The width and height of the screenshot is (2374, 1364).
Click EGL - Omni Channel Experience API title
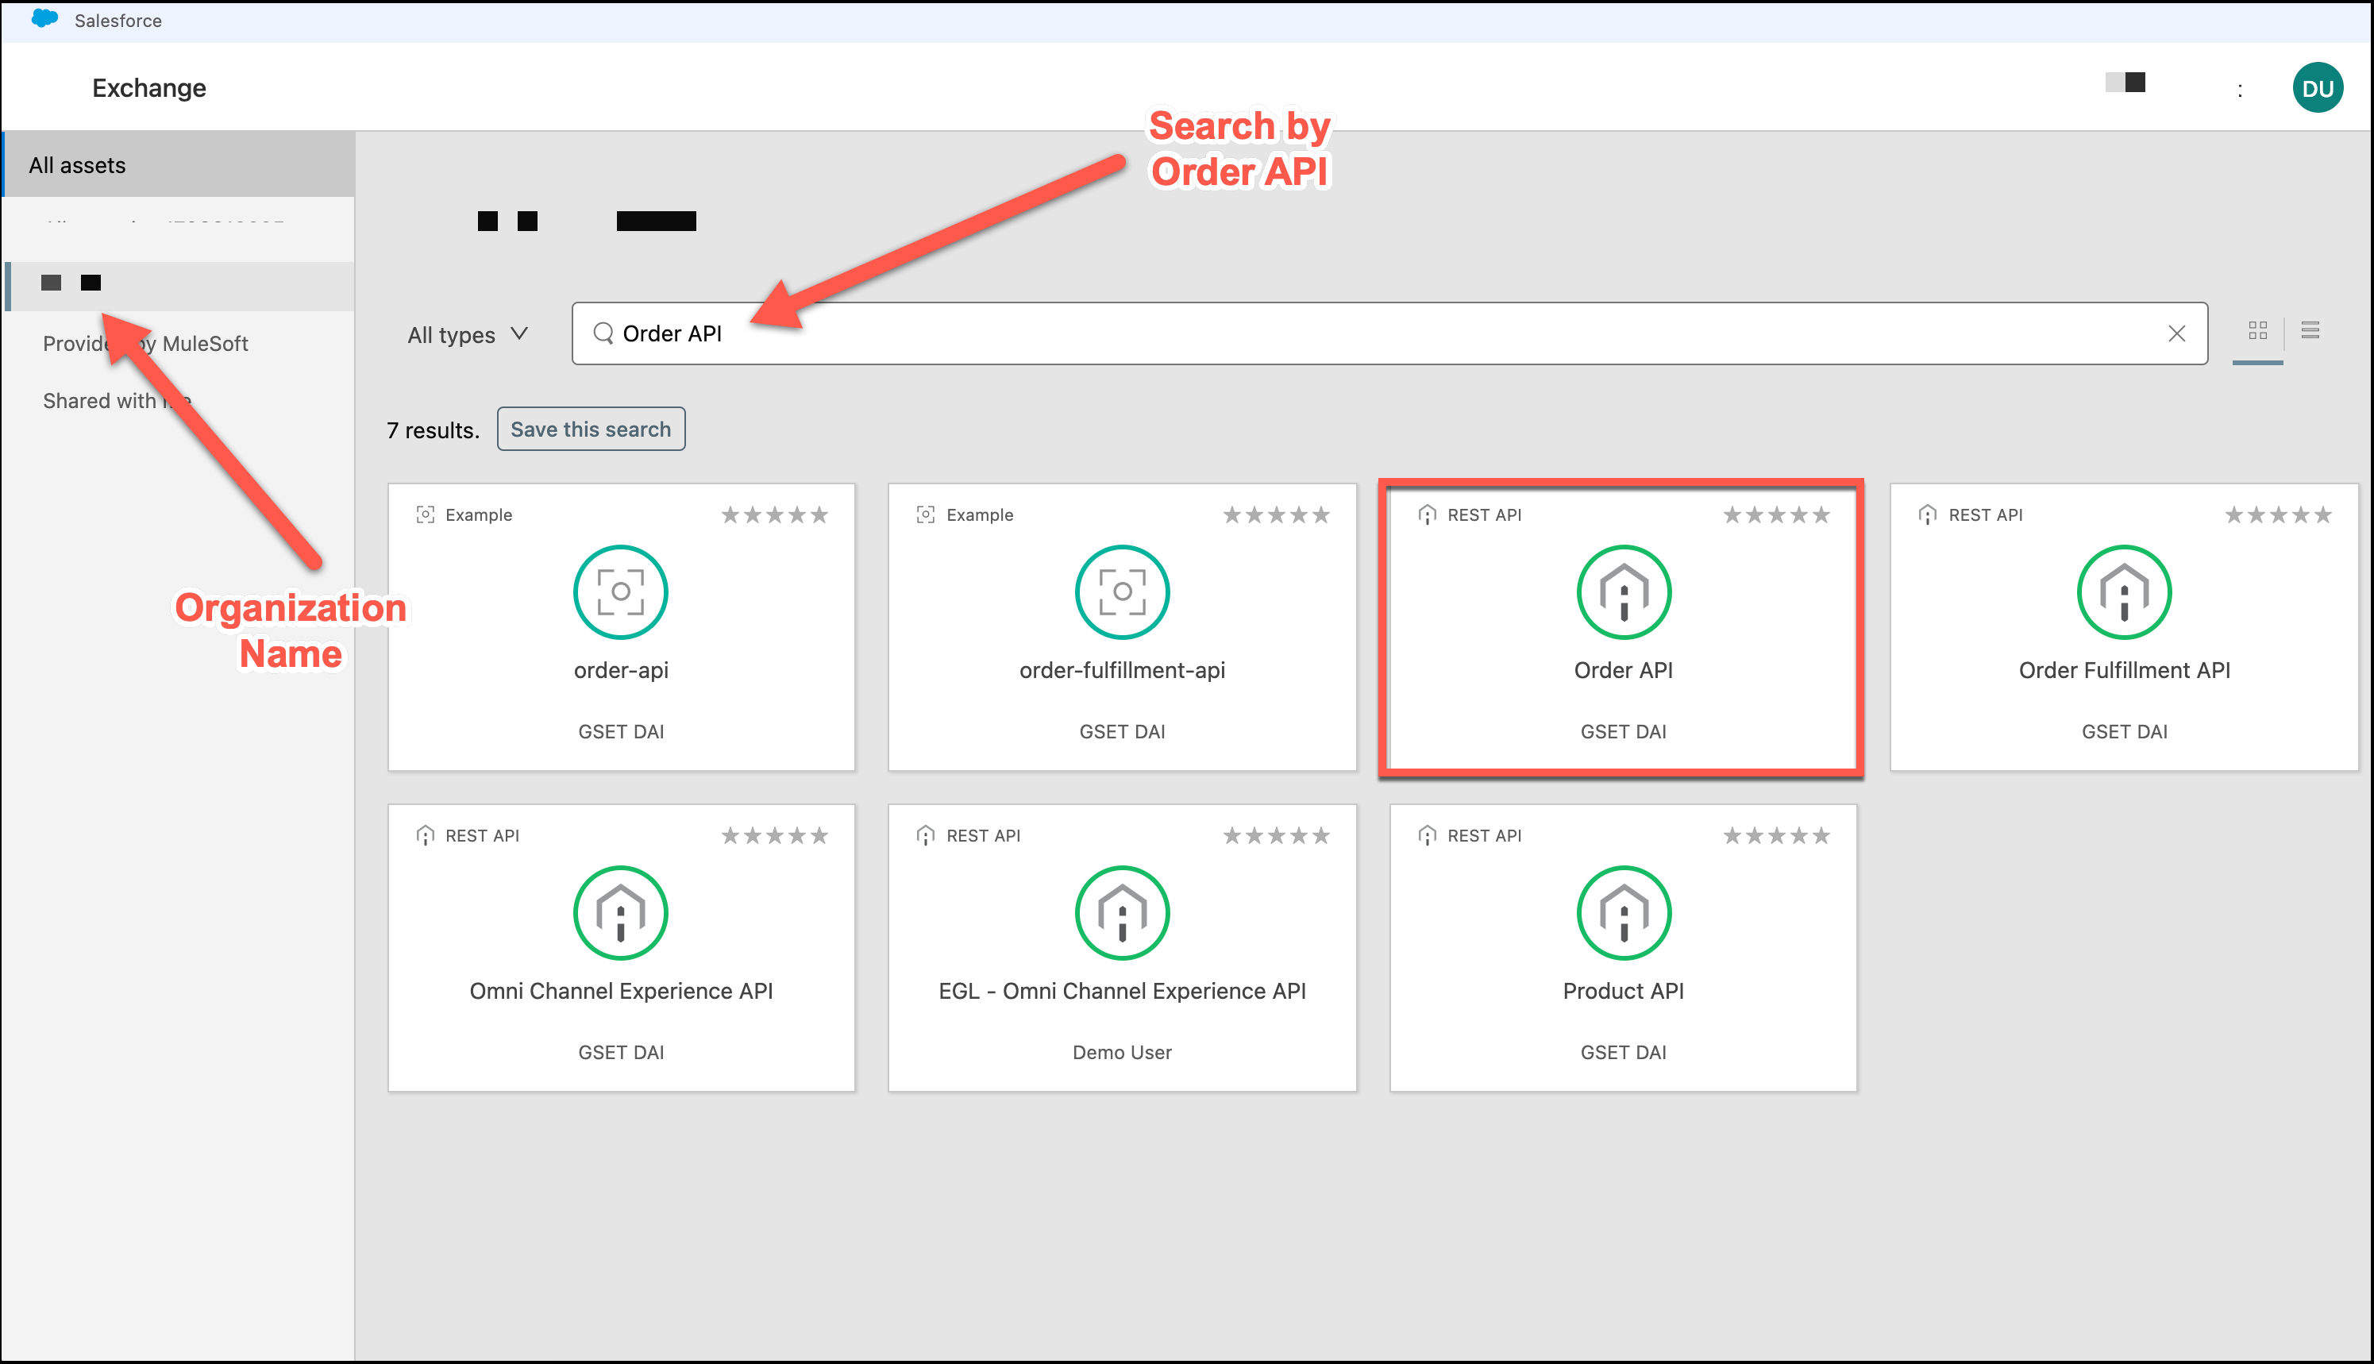click(x=1121, y=991)
